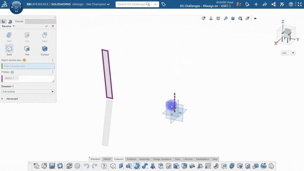Click the plus add icon
Viewport: 304px width, 171px height.
pos(256,4)
